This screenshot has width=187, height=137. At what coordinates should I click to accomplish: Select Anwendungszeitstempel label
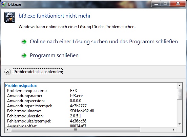tap(29, 106)
